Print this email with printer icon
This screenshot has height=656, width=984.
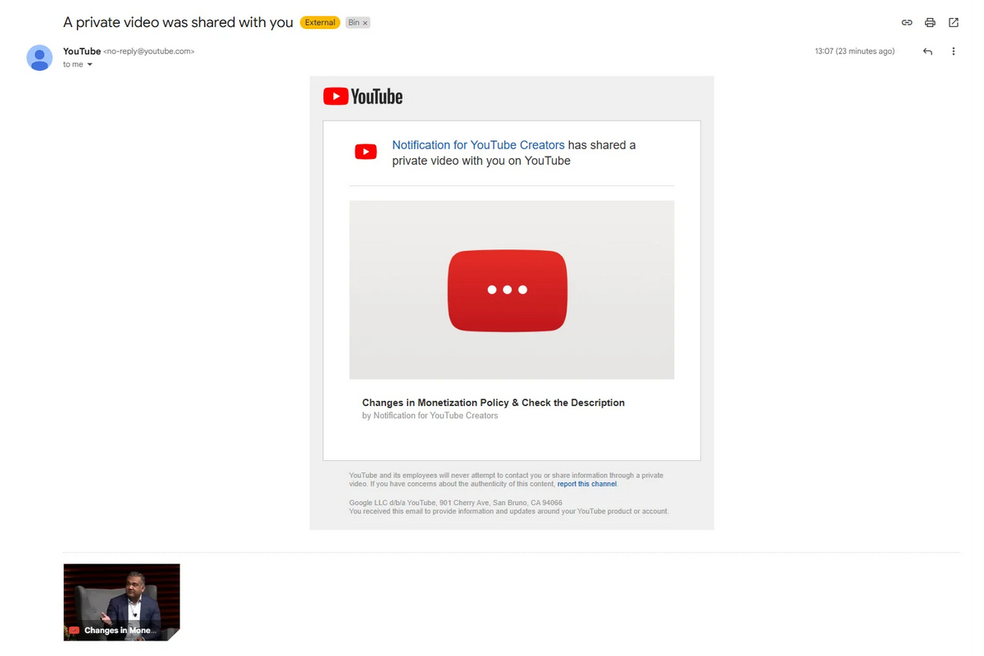point(930,23)
